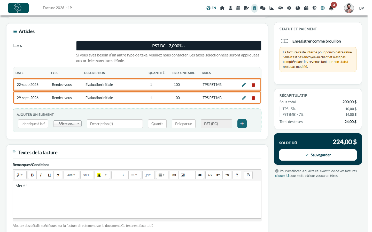Toggle underline formatting in editor
The height and width of the screenshot is (232, 372).
pos(49,175)
